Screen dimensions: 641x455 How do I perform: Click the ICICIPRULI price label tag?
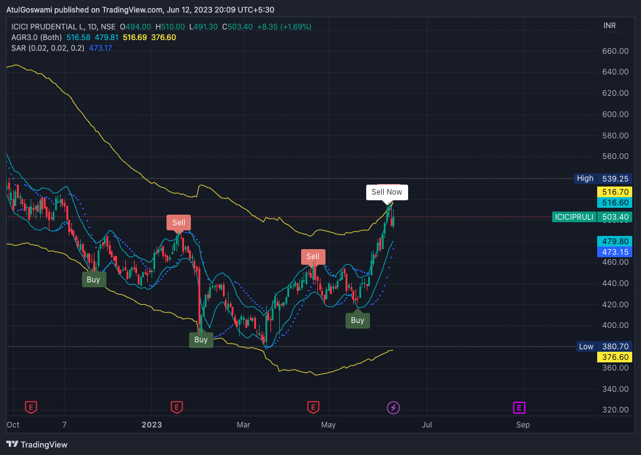click(574, 217)
